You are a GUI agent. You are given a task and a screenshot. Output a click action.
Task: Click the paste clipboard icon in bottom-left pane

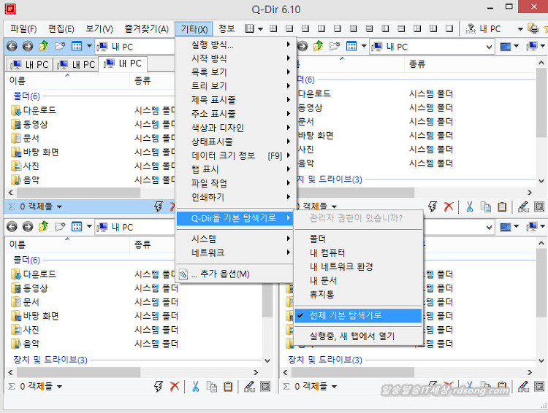(x=228, y=387)
